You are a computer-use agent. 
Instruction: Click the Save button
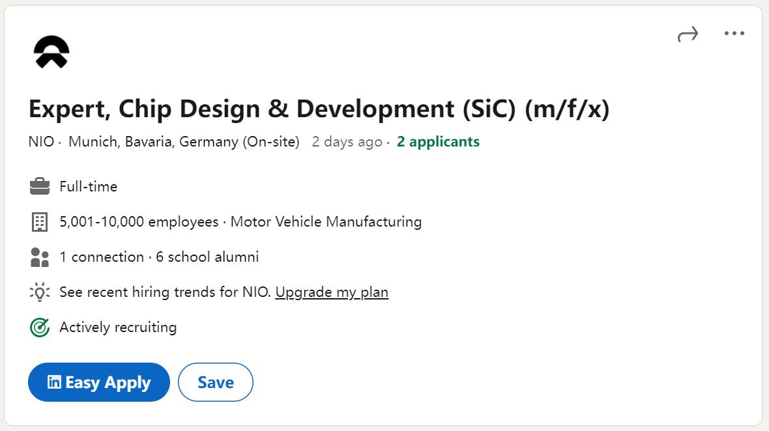215,382
